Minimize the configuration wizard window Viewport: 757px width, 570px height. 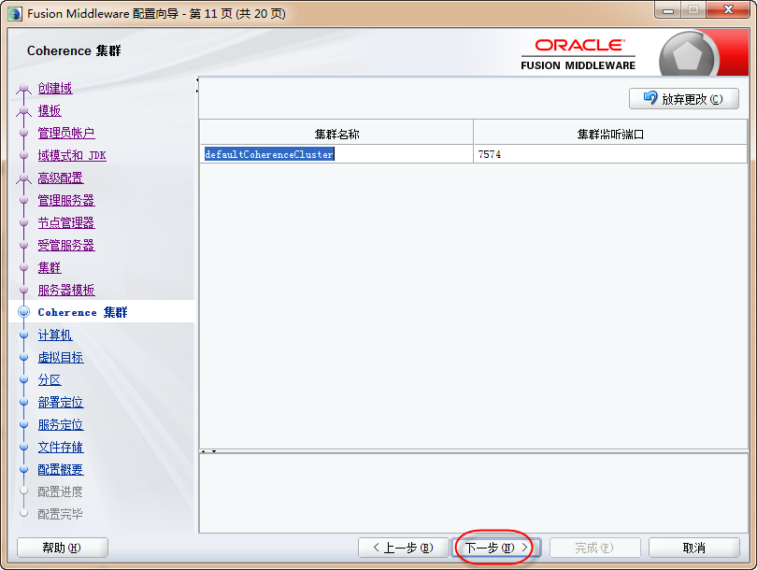tap(668, 10)
